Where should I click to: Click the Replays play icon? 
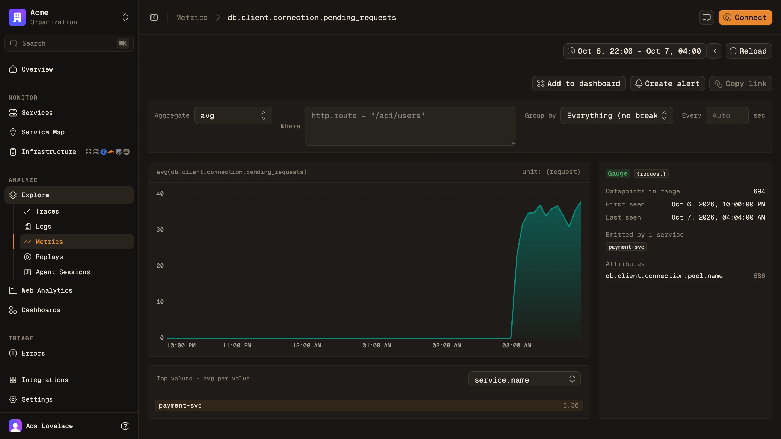coord(28,257)
